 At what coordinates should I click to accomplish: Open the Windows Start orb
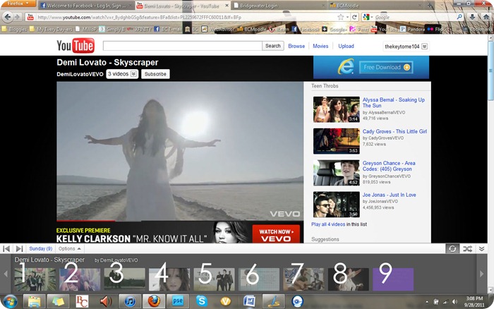pos(10,301)
